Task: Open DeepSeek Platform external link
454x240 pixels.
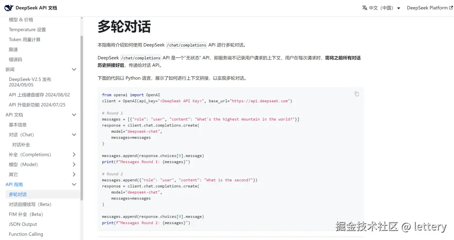Action: [x=430, y=8]
